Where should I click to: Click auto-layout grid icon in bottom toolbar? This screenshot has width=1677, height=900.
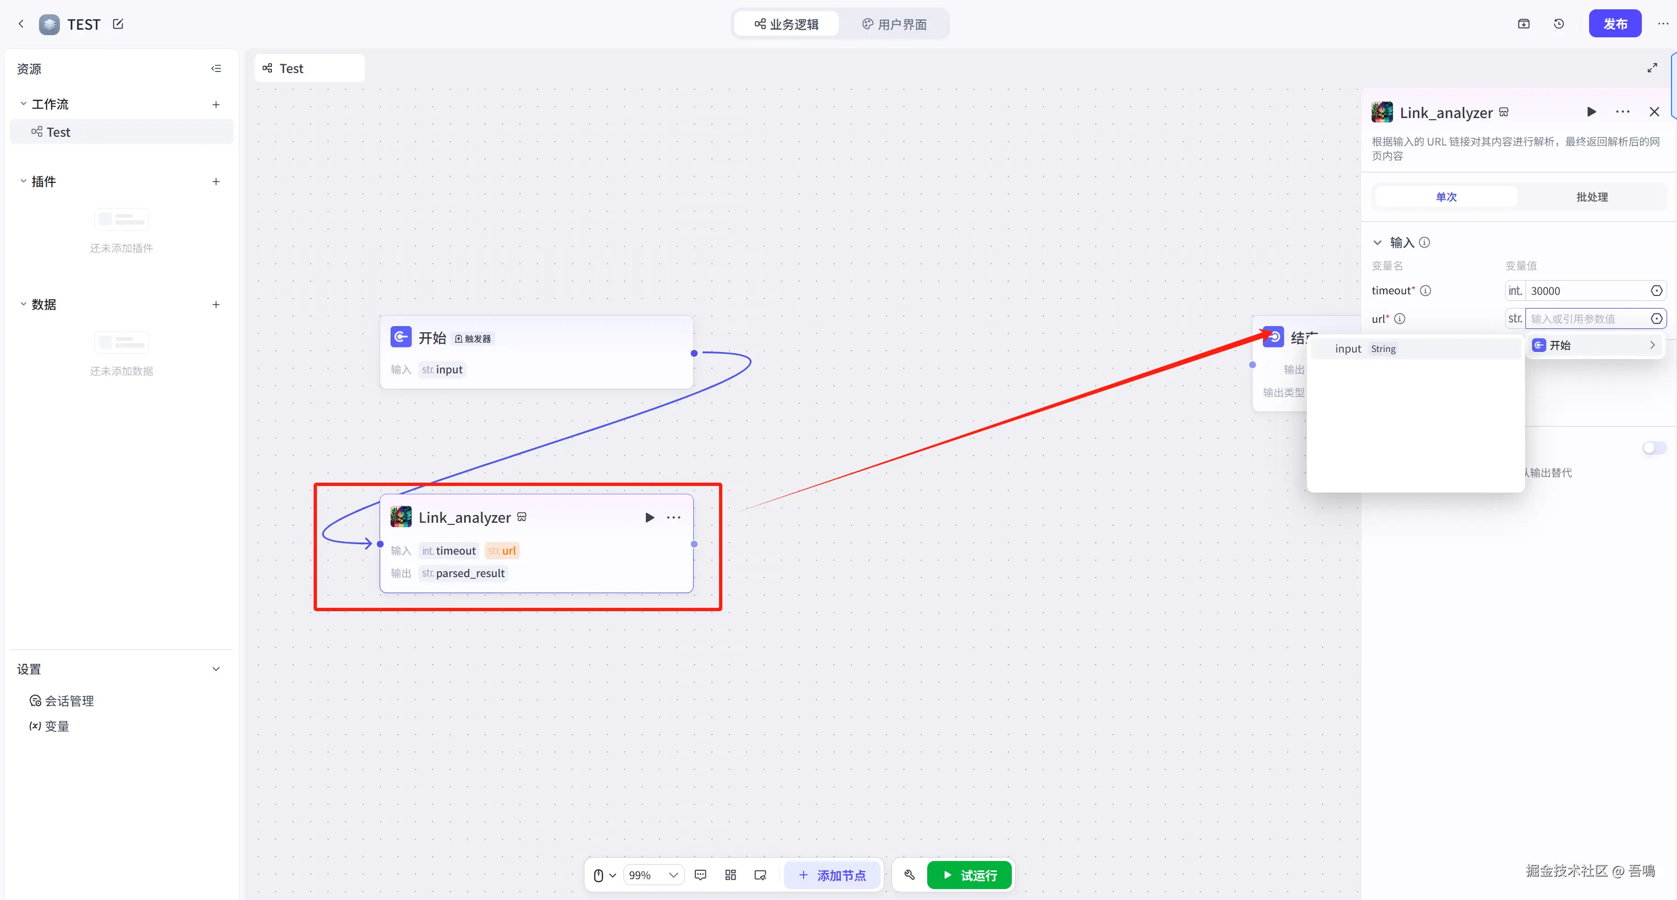pyautogui.click(x=731, y=875)
